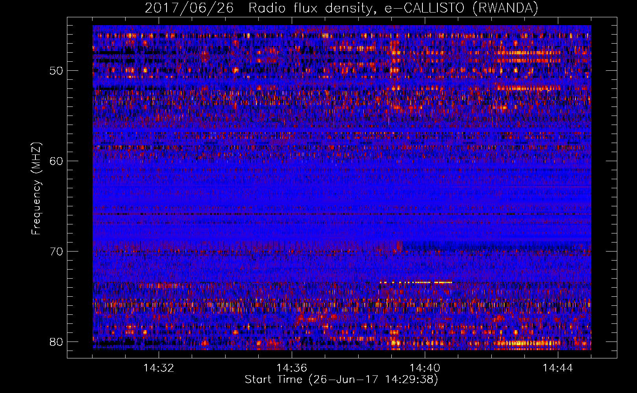This screenshot has width=637, height=393.
Task: Click the bright yellow burst streak near 74 MHz
Action: 415,282
